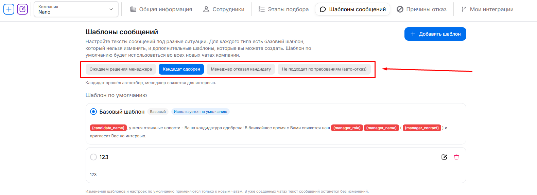Screen dimensions: 537x195
Task: Choose the Не подходит по требованиям filter
Action: [x=324, y=69]
